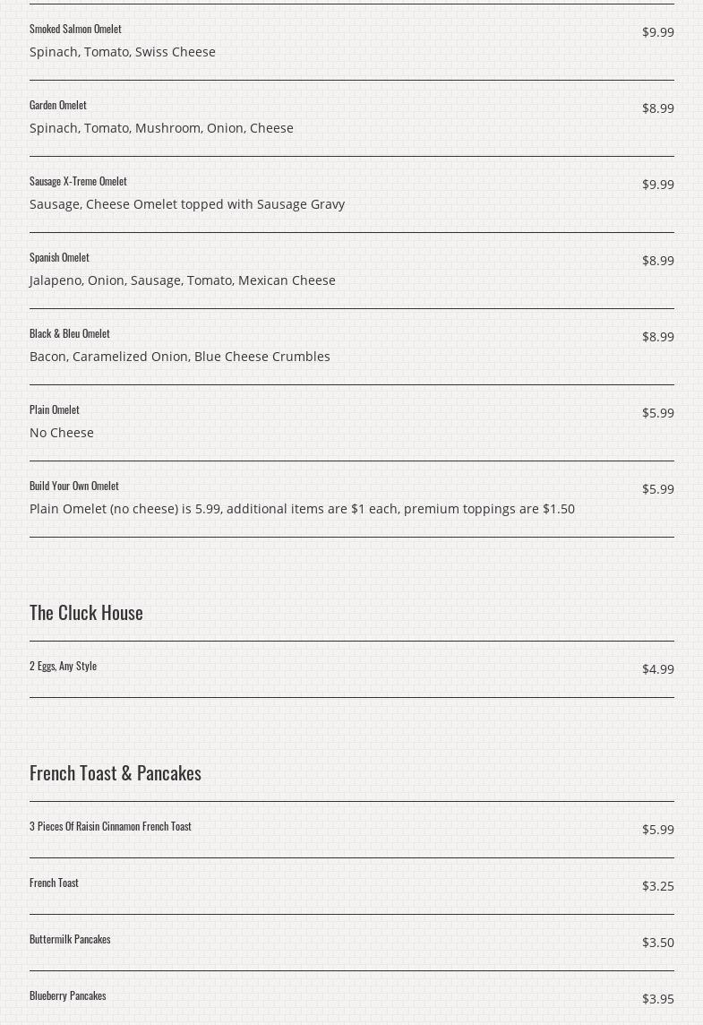The image size is (703, 1025).
Task: Click the French Toast & Pancakes heading
Action: pyautogui.click(x=116, y=772)
